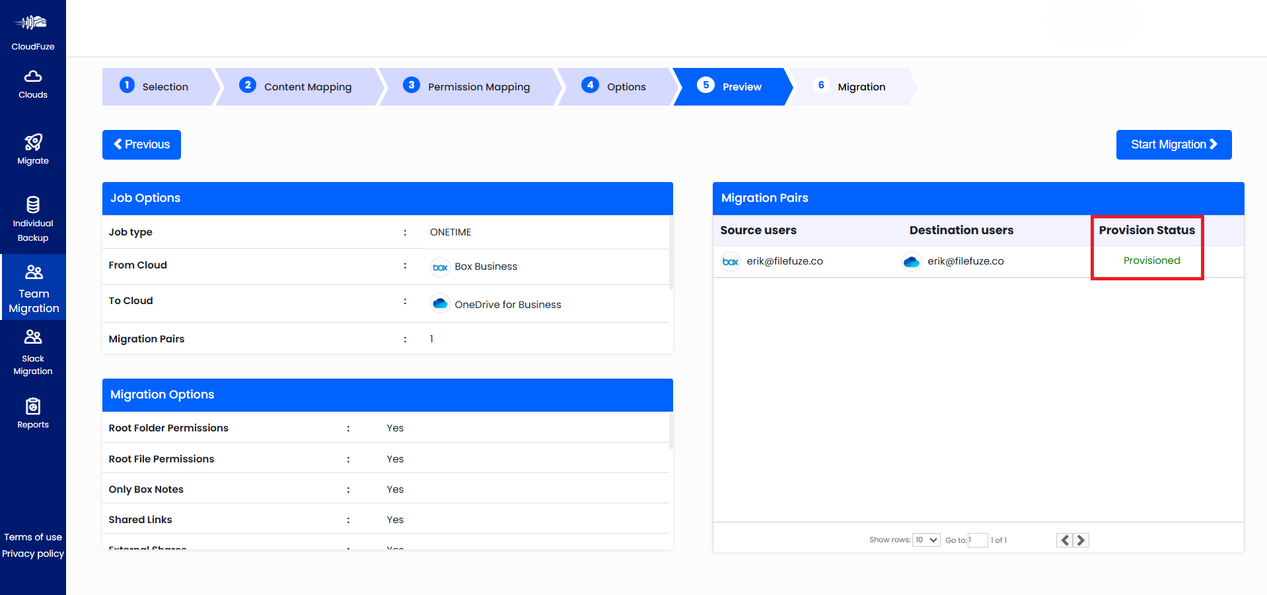Open the Terms of use page
This screenshot has width=1267, height=595.
tap(32, 537)
